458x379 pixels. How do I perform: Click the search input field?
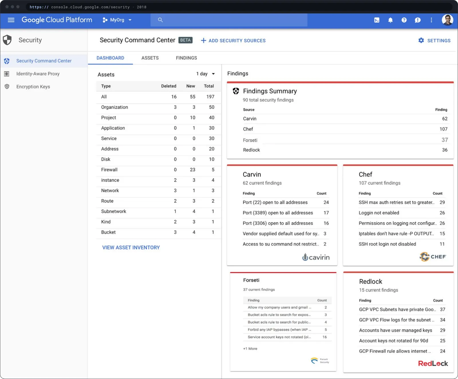tap(229, 20)
